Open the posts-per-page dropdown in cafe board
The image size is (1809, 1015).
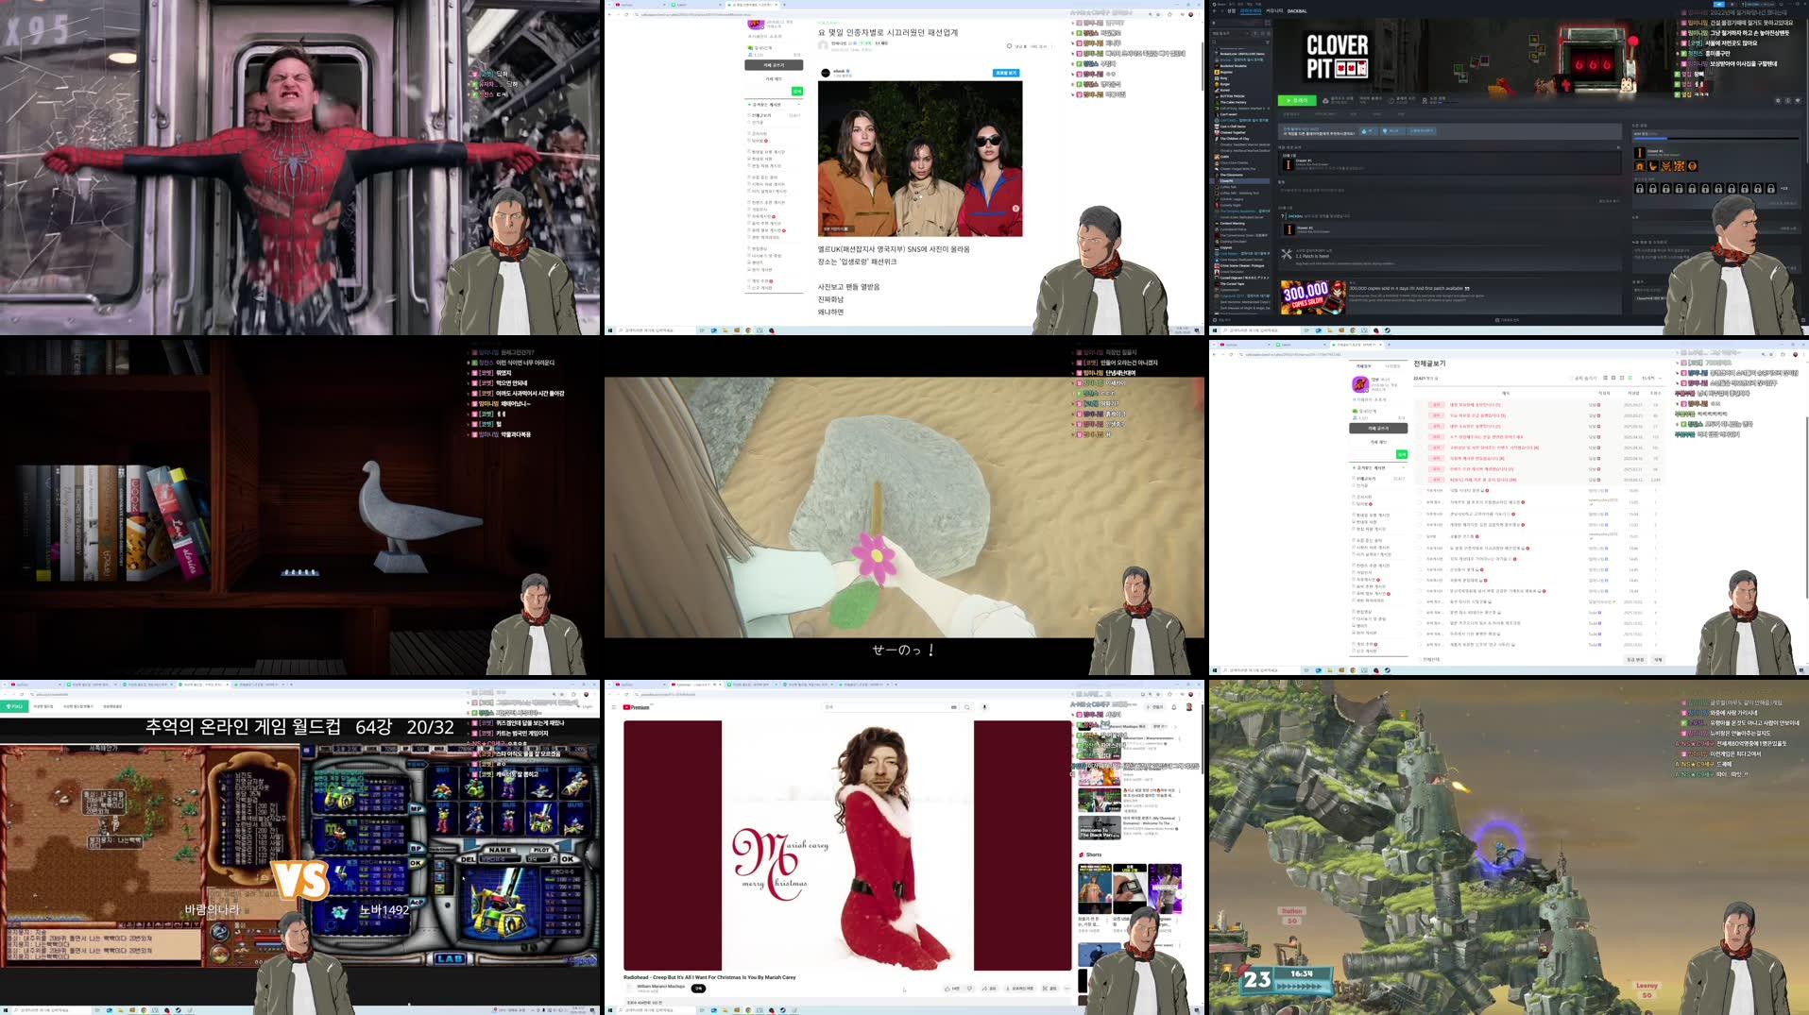(1649, 378)
